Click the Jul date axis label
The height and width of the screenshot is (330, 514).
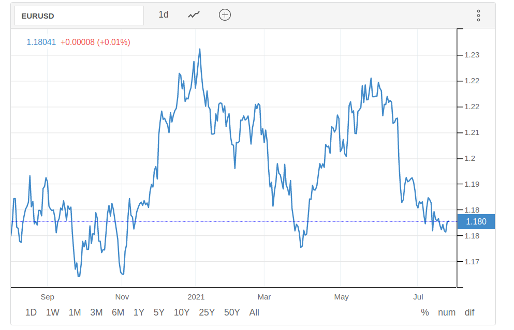click(x=418, y=297)
